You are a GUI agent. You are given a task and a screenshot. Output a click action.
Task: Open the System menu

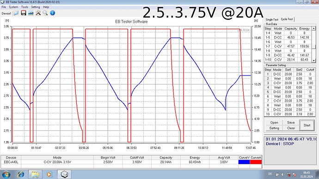click(x=13, y=7)
